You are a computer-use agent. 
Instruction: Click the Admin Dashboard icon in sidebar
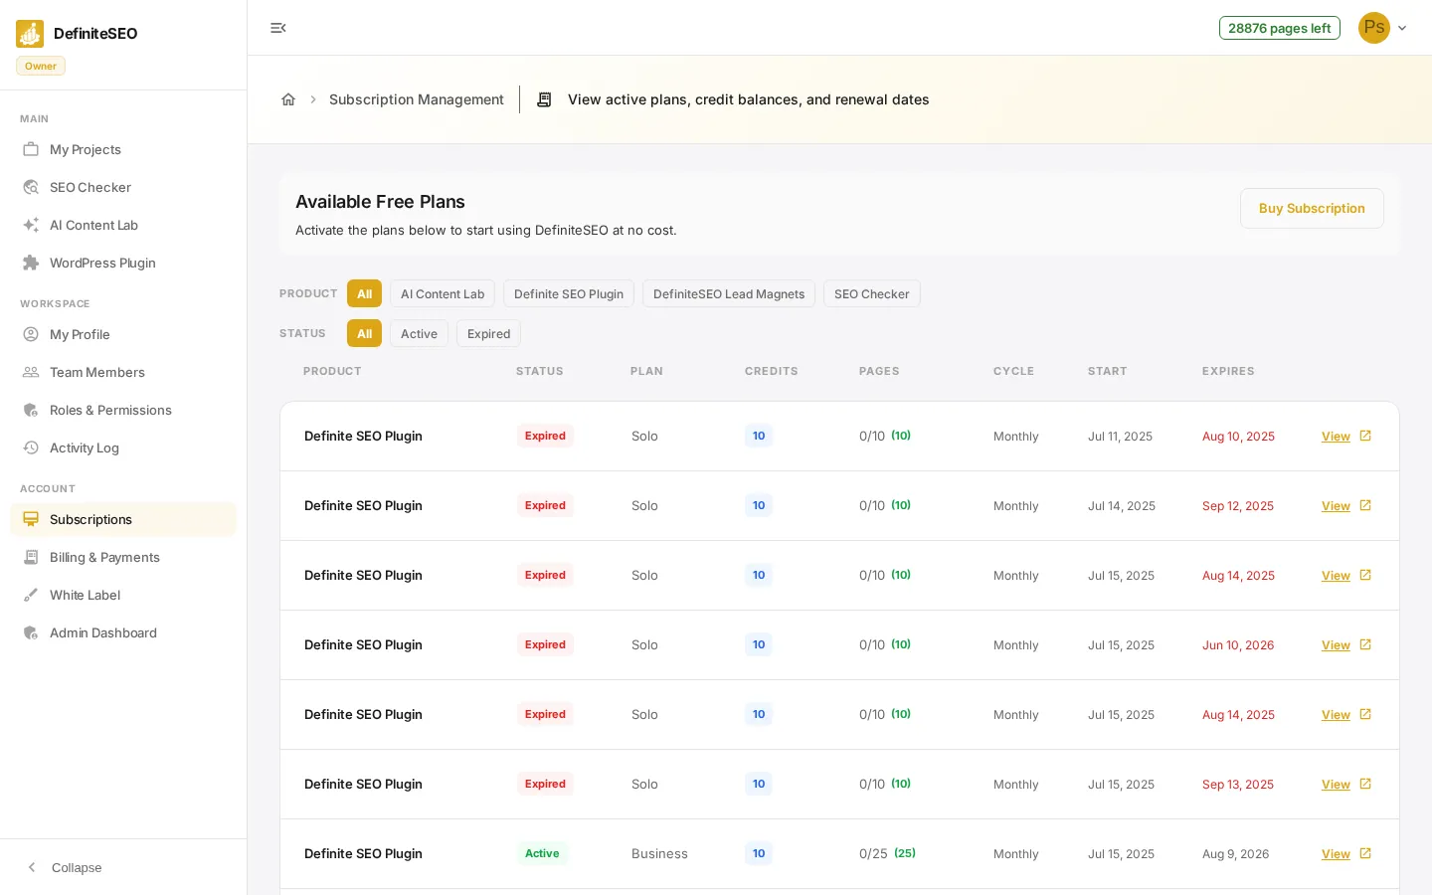click(31, 632)
